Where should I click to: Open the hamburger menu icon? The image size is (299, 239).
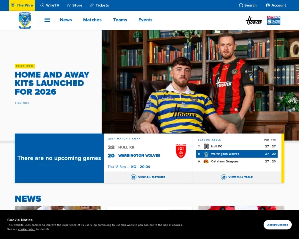pos(47,20)
